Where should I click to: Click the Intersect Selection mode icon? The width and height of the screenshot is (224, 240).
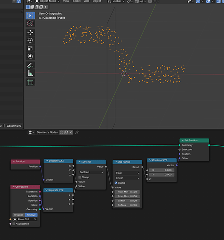46,7
